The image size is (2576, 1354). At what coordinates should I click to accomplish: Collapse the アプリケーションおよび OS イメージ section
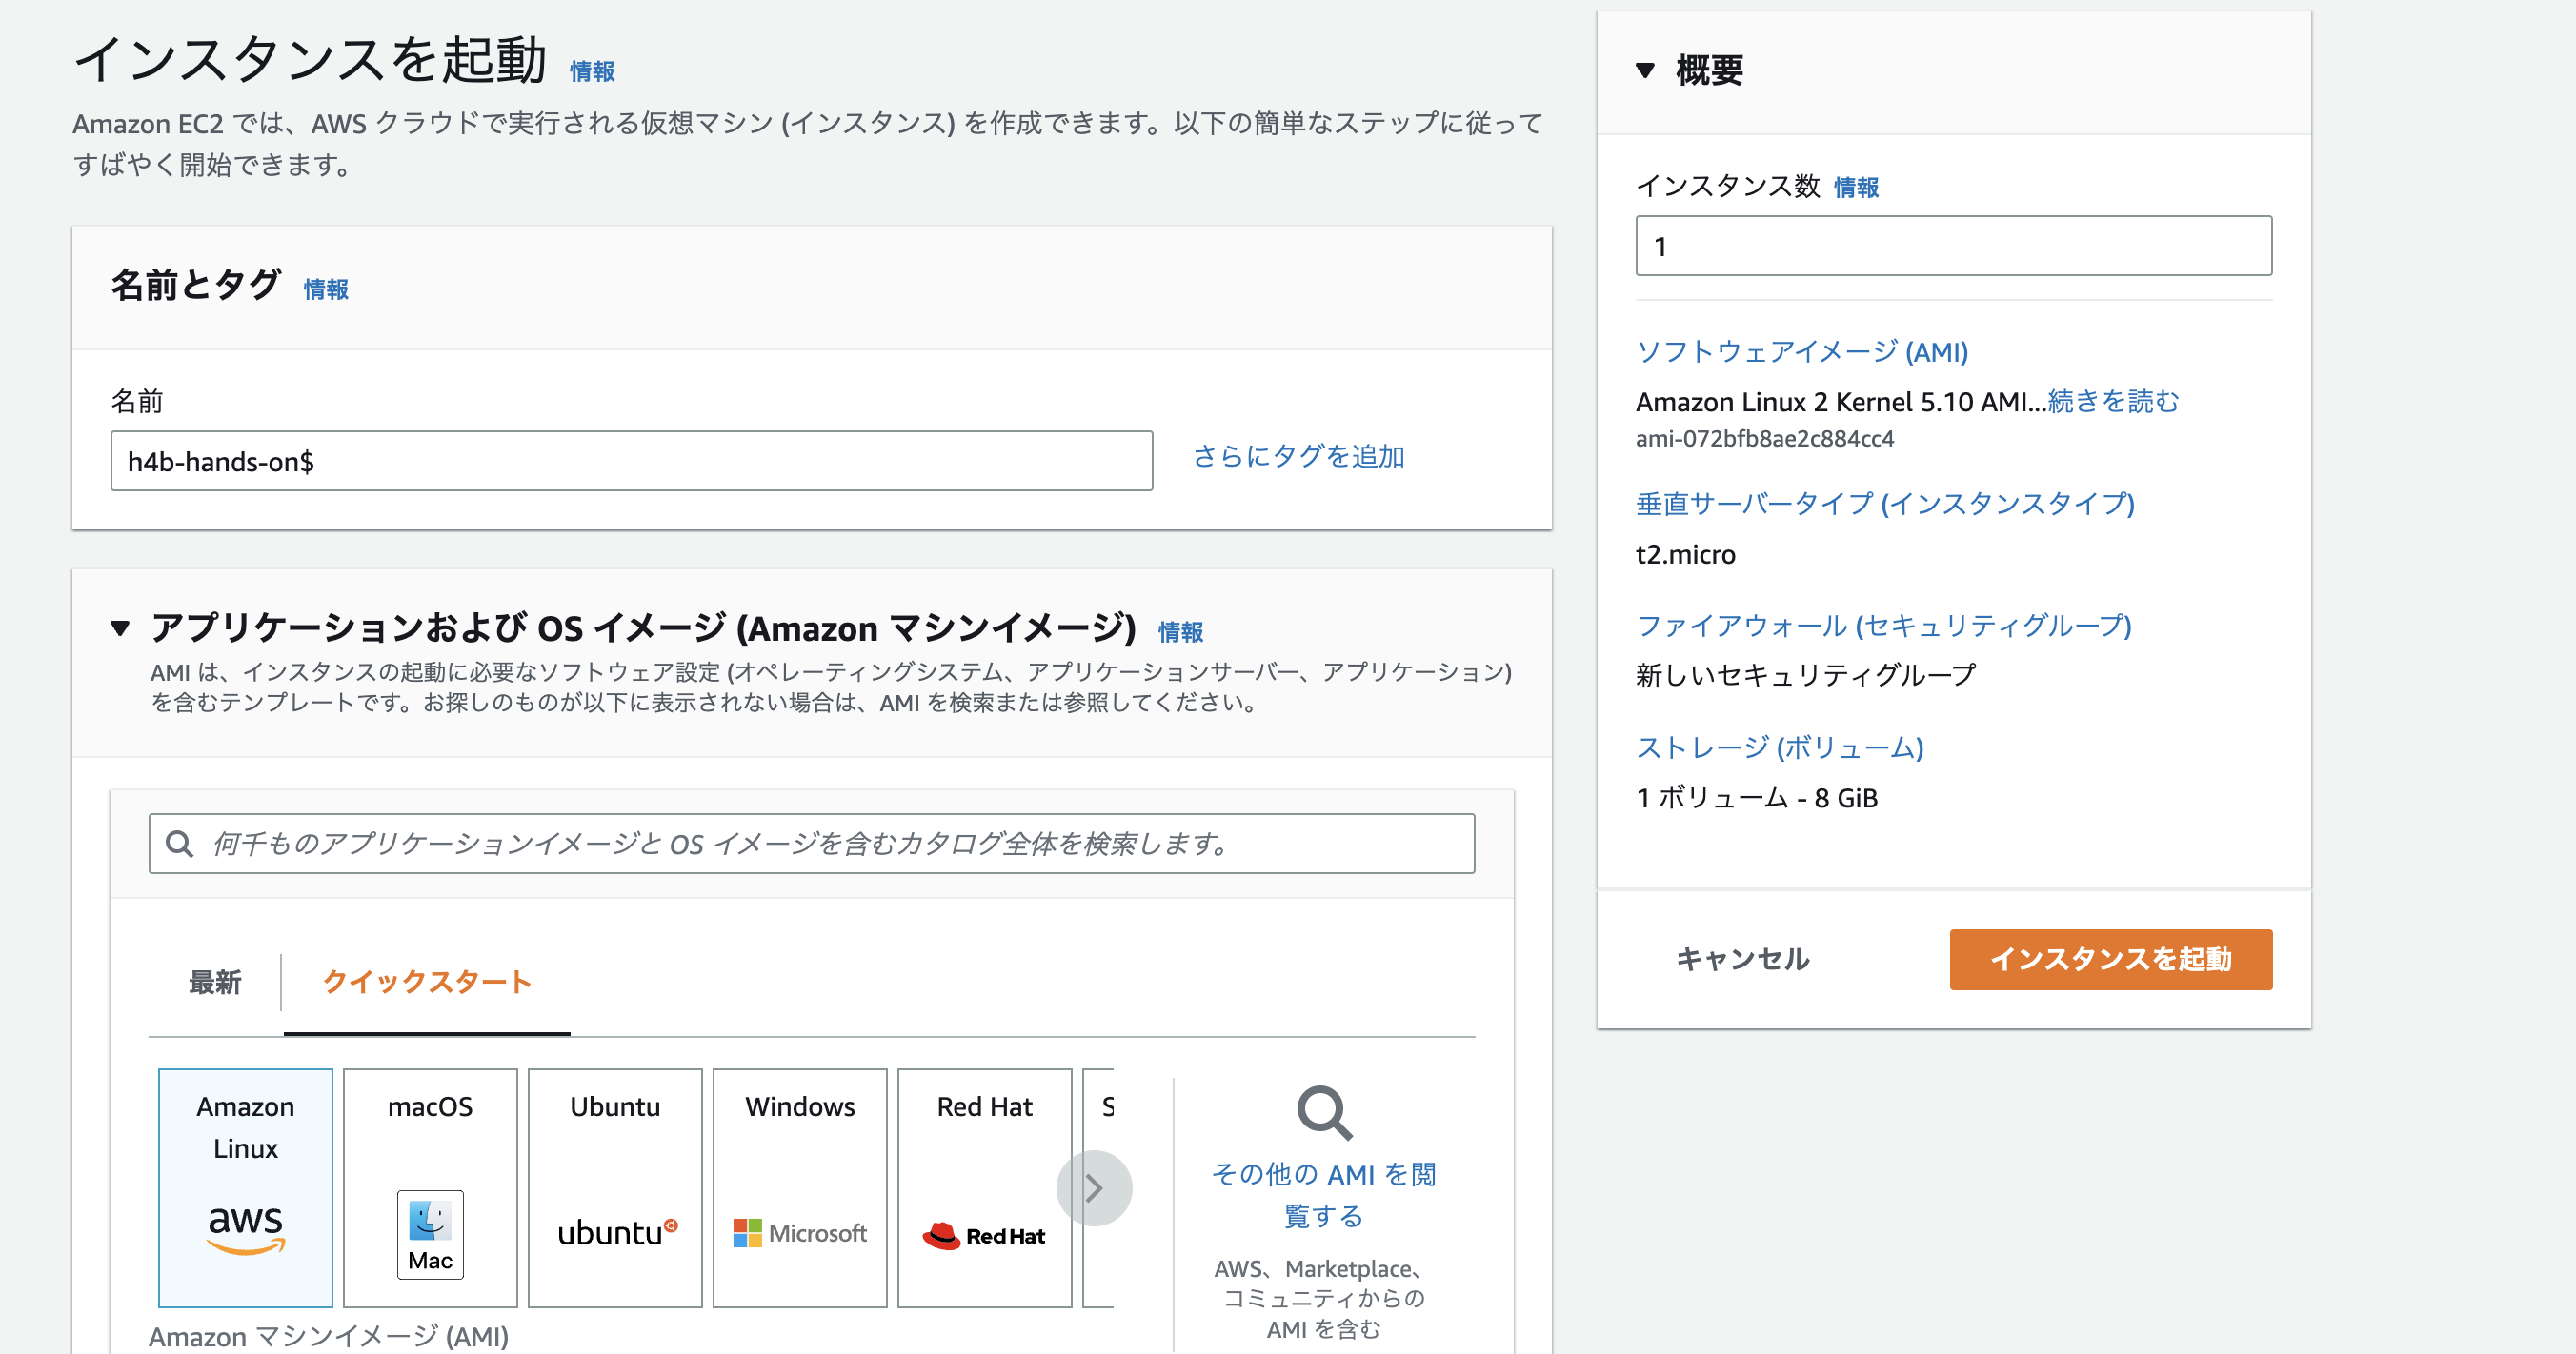122,628
